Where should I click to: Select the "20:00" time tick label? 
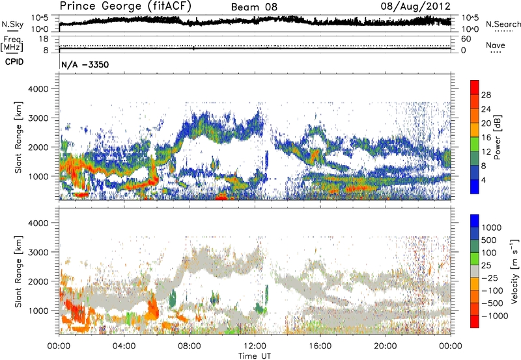pyautogui.click(x=386, y=346)
